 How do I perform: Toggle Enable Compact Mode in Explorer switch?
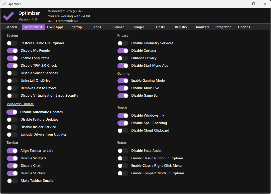123,173
